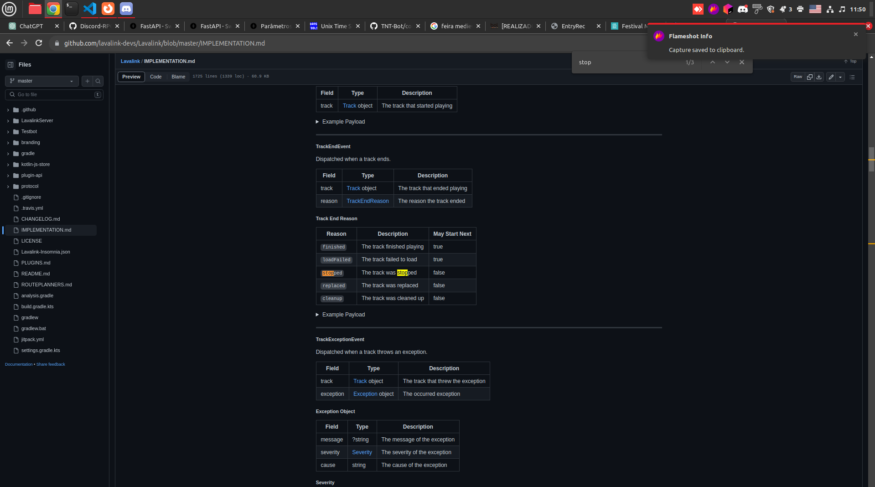Go forward in browser history
This screenshot has height=487, width=875.
coord(24,43)
